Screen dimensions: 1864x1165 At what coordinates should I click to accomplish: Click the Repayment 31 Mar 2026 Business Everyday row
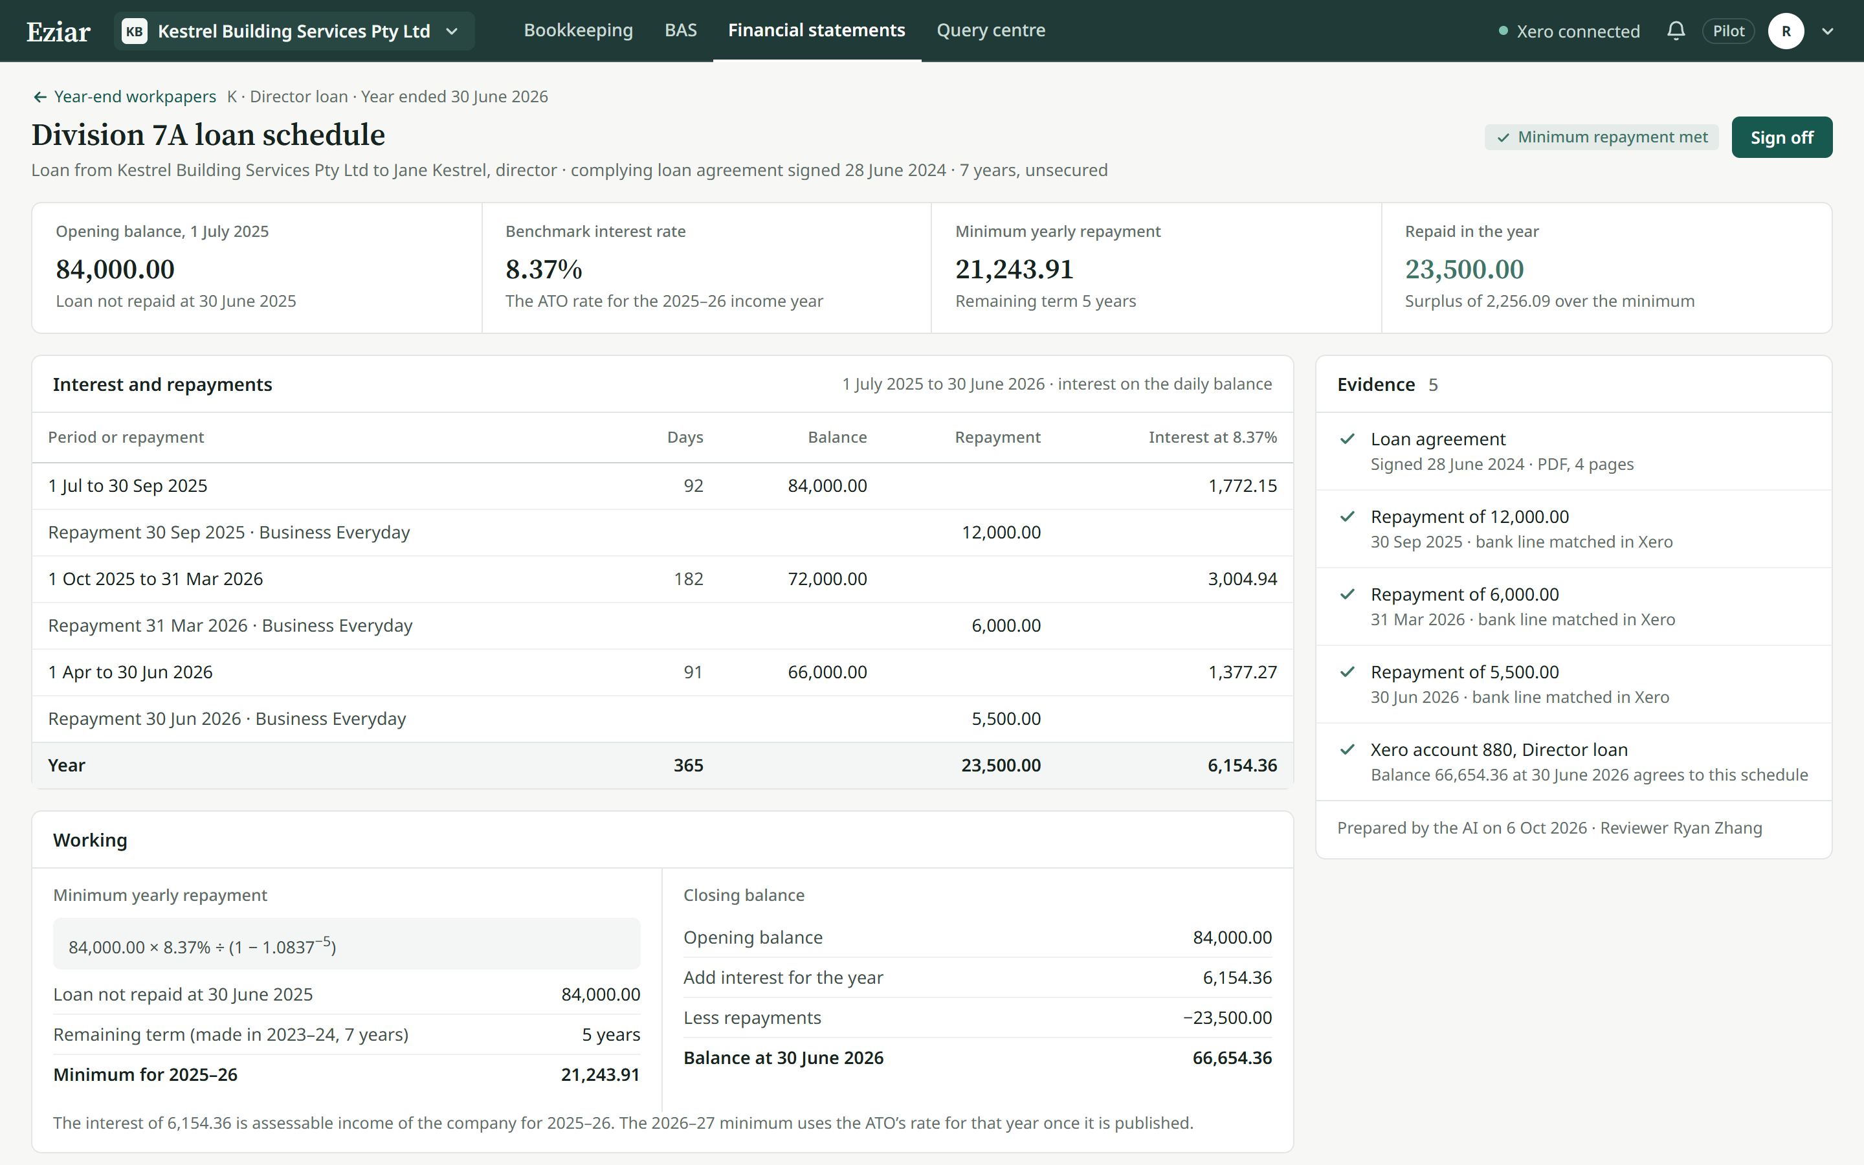point(662,626)
